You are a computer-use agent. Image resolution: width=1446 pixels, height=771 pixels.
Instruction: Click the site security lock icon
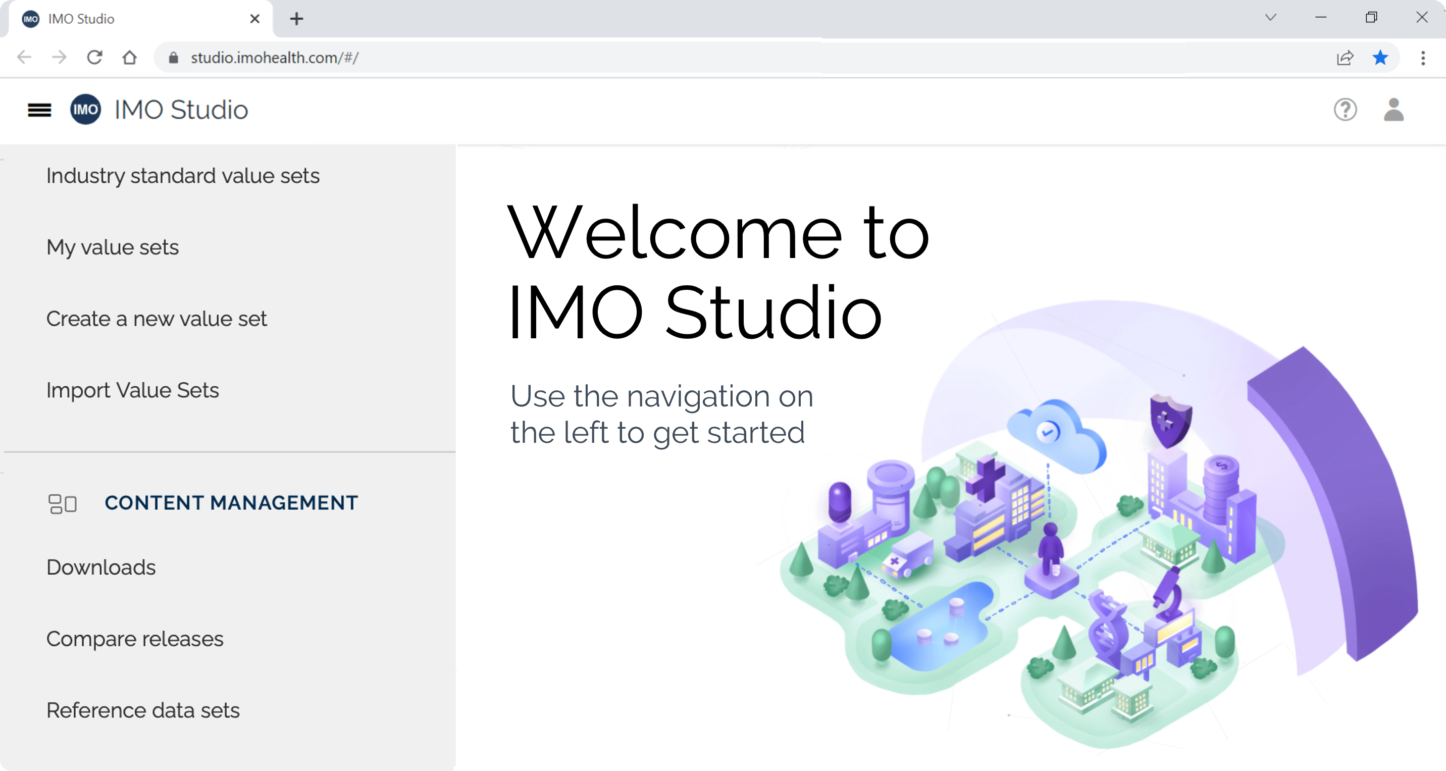pos(174,57)
